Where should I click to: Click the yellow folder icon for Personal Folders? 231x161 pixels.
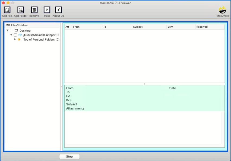(19, 40)
